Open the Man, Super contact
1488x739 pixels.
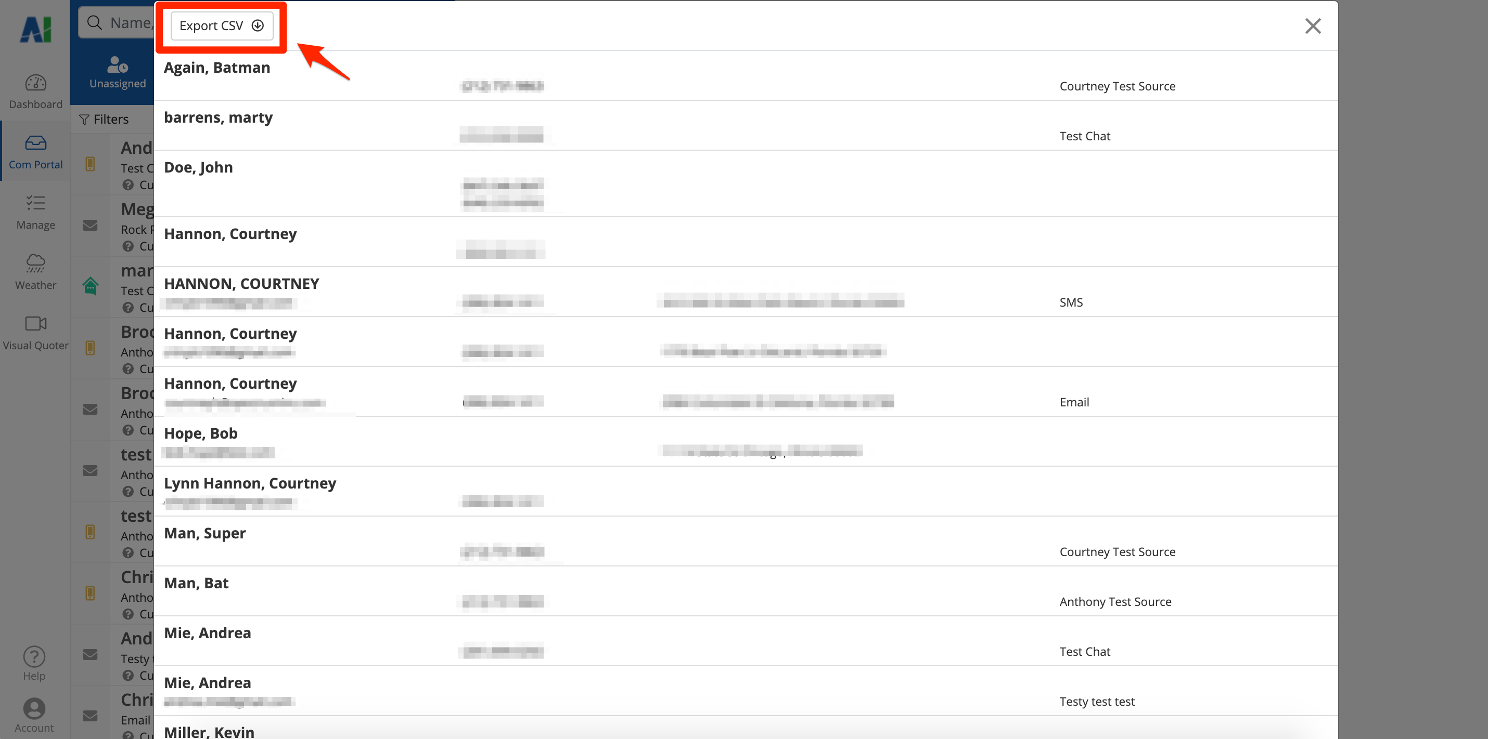tap(204, 533)
